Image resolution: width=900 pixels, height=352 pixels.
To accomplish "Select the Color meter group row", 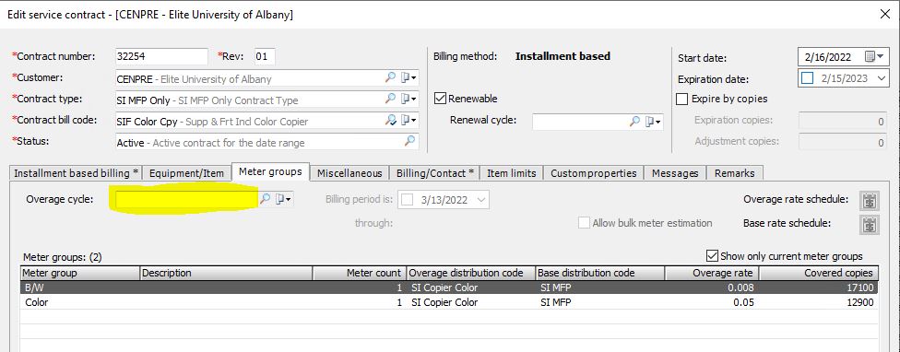I will [449, 302].
